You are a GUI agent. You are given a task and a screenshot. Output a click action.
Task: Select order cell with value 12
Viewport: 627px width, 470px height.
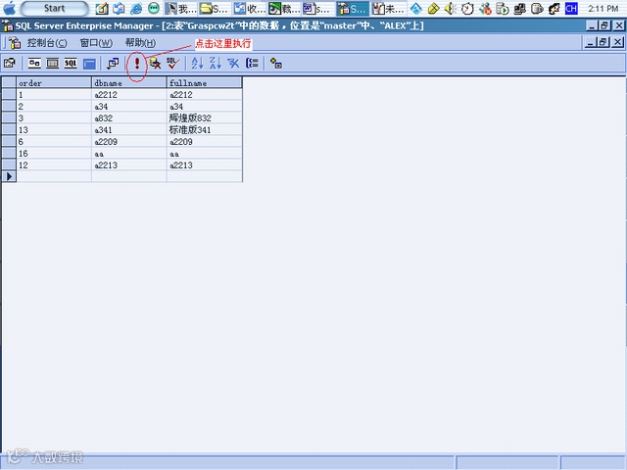(x=54, y=165)
